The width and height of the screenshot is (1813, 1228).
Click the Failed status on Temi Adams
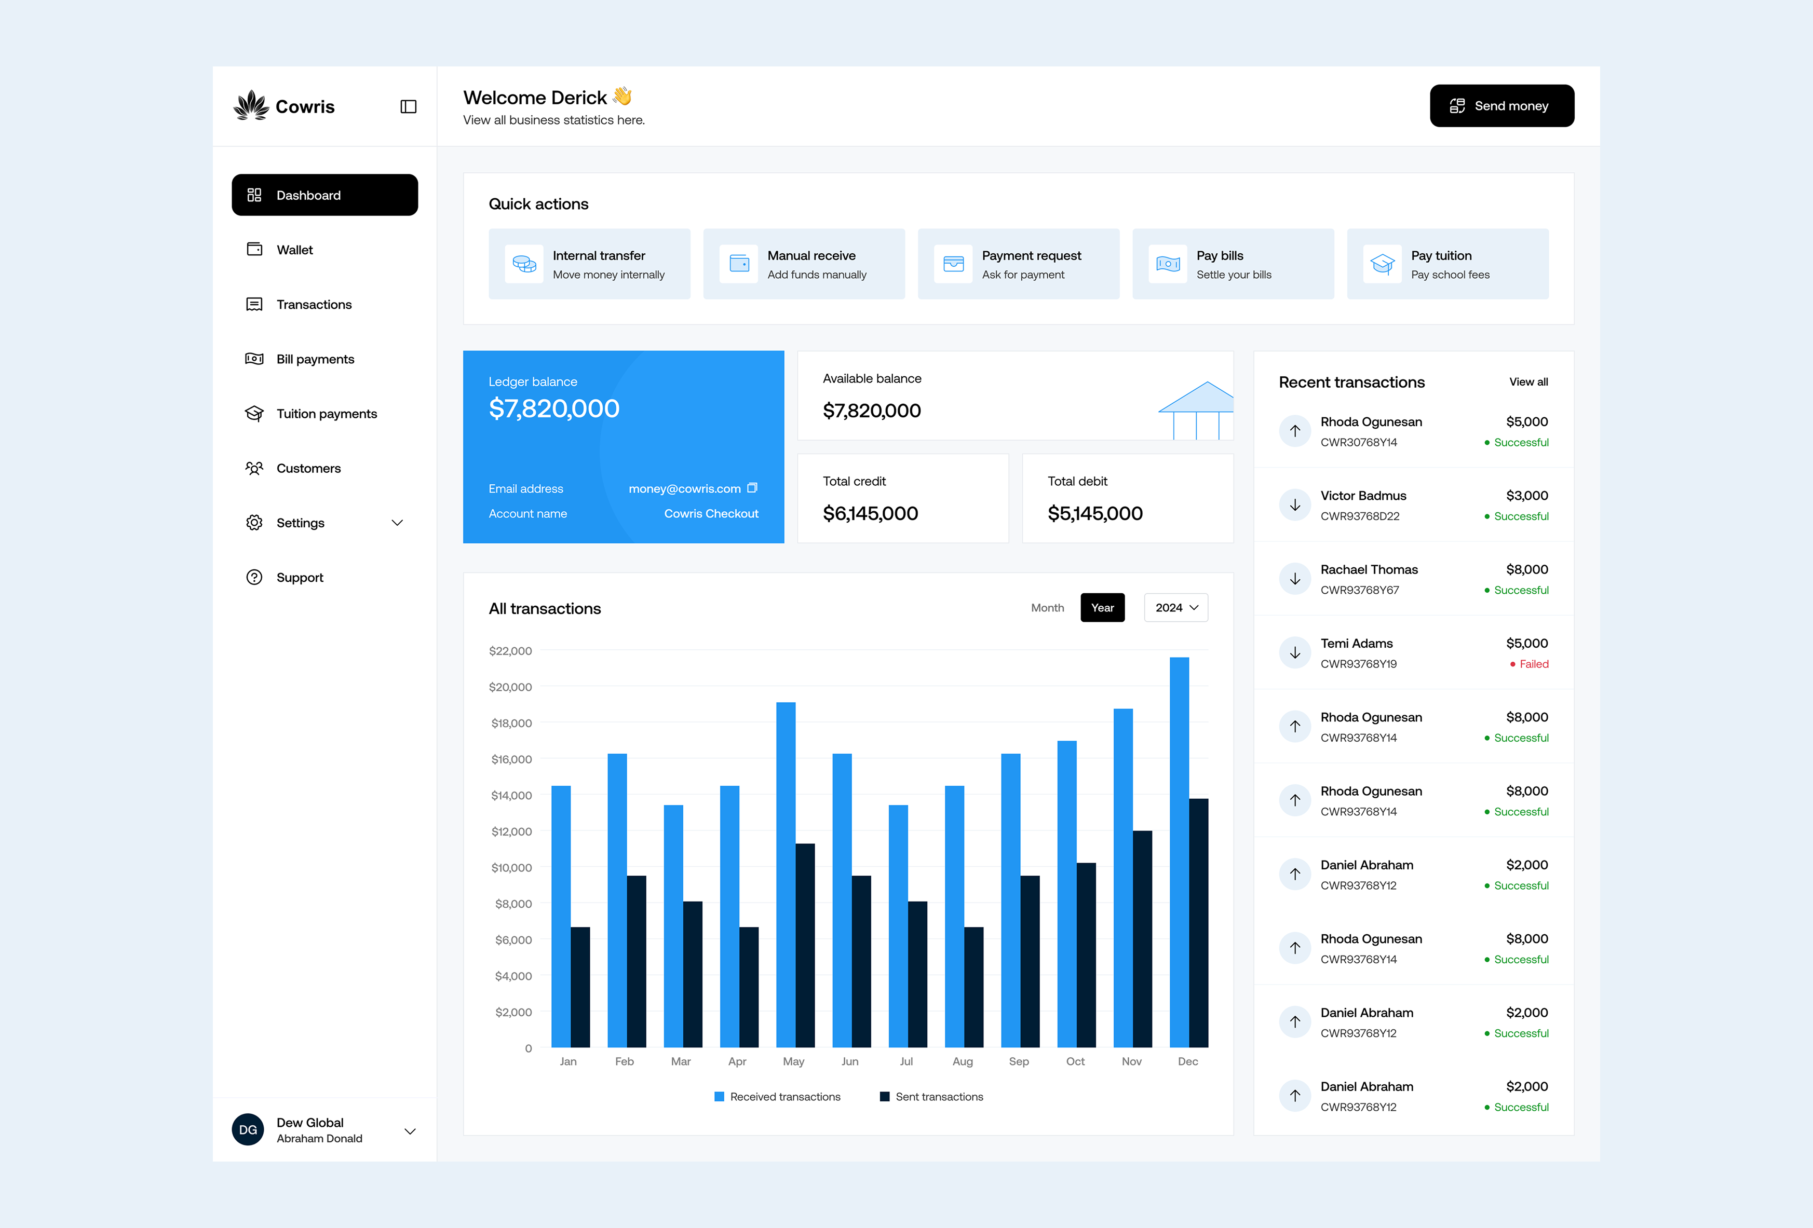click(1529, 664)
